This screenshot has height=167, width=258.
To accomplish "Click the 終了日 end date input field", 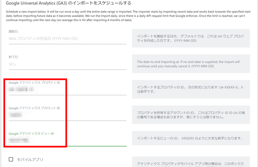I will pyautogui.click(x=67, y=64).
